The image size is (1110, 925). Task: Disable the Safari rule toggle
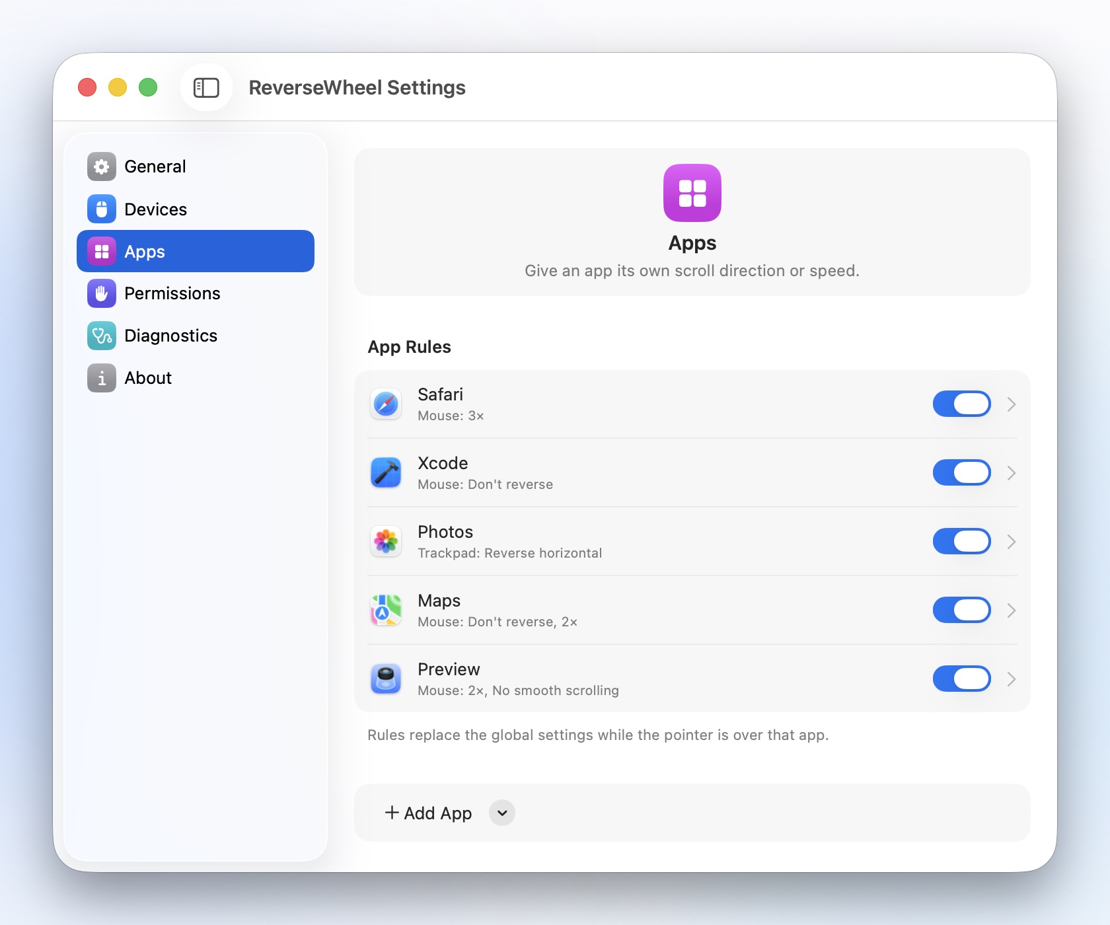[x=962, y=404]
